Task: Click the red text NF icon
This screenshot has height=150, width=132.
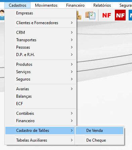Action: [x=106, y=15]
